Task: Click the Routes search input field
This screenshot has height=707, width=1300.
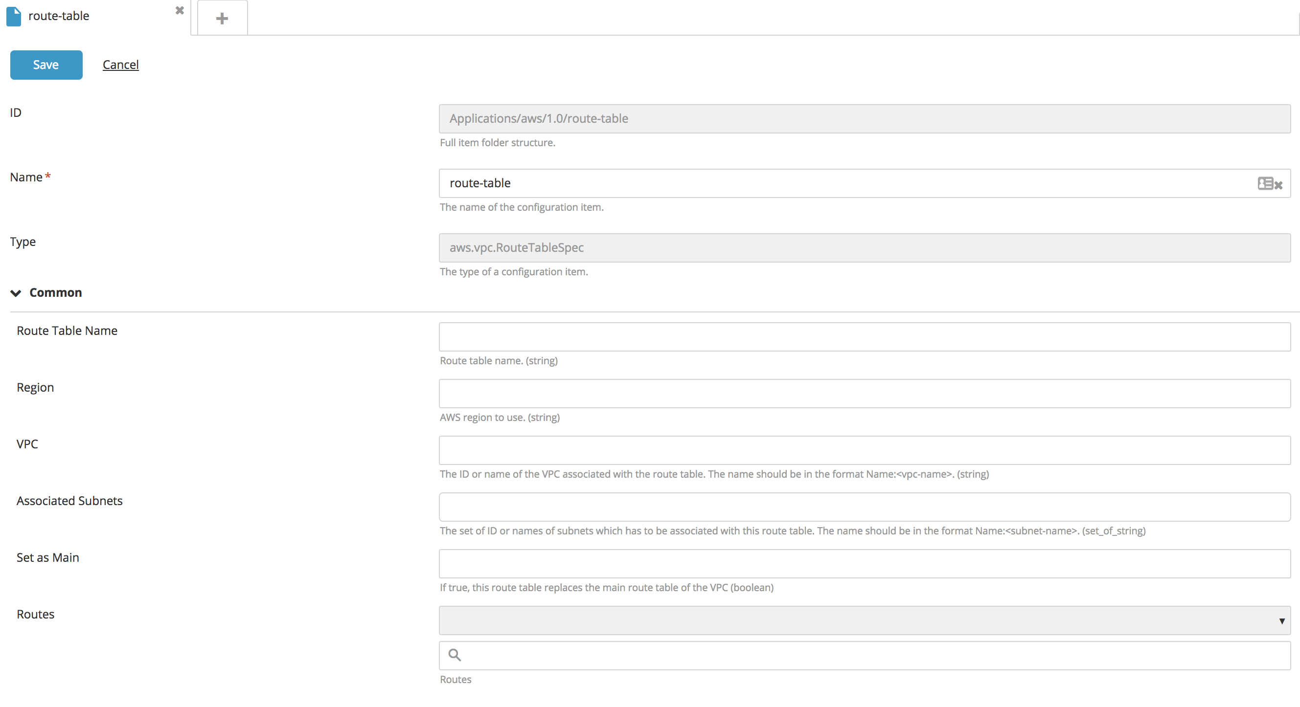Action: point(873,656)
